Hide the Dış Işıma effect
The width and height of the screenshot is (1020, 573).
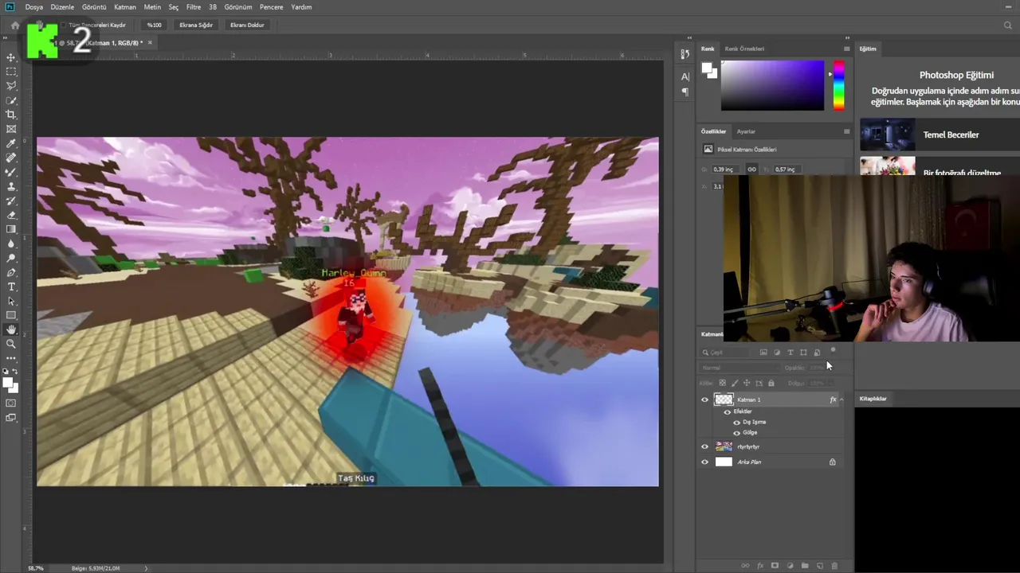coord(736,423)
